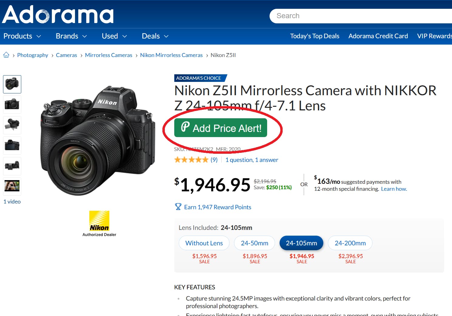Expand the Products menu

coord(22,36)
